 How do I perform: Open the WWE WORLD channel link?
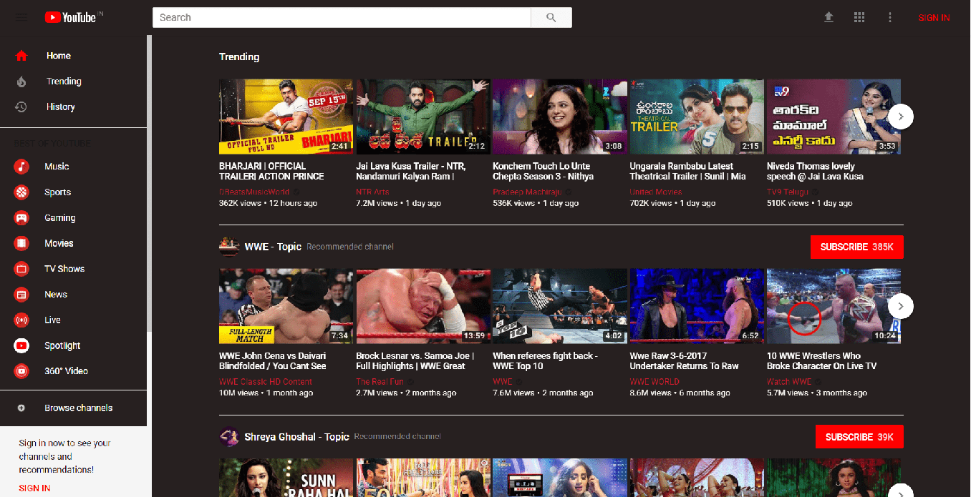click(x=654, y=382)
